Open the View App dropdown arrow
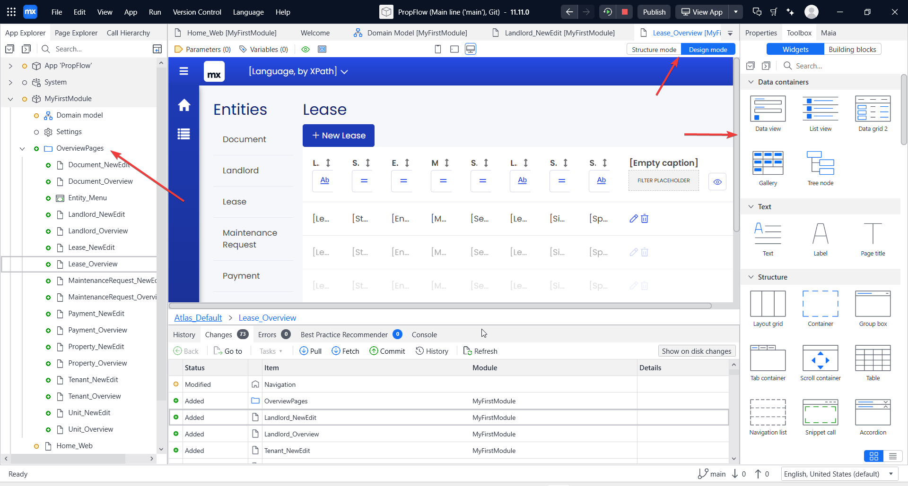The image size is (908, 486). pyautogui.click(x=735, y=12)
